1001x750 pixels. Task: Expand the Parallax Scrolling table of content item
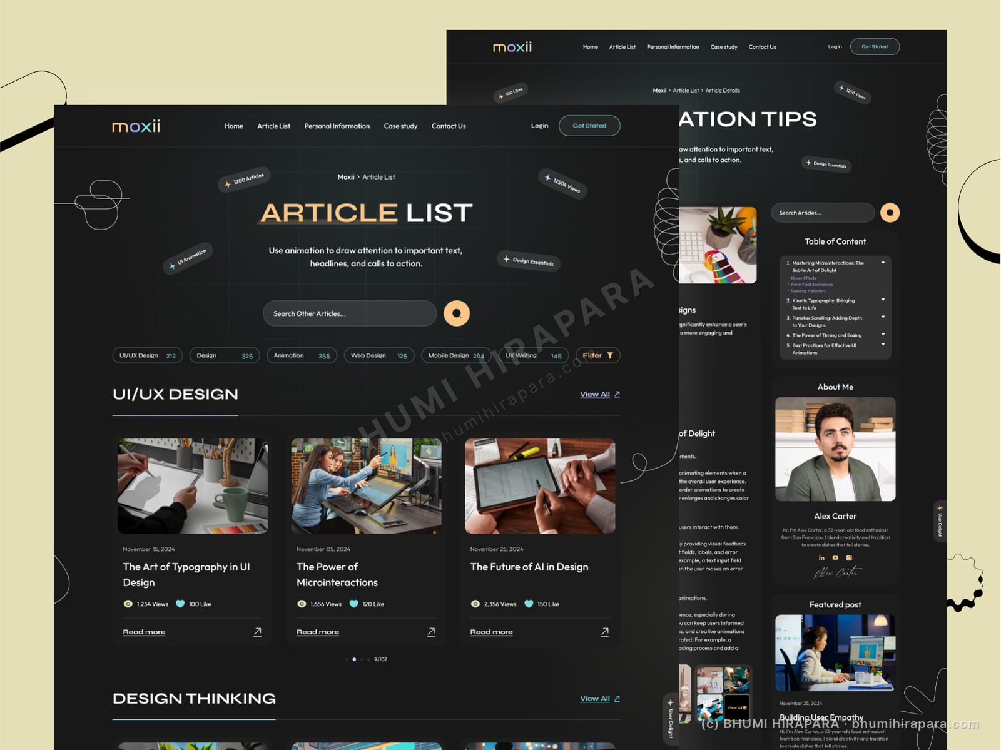point(883,317)
